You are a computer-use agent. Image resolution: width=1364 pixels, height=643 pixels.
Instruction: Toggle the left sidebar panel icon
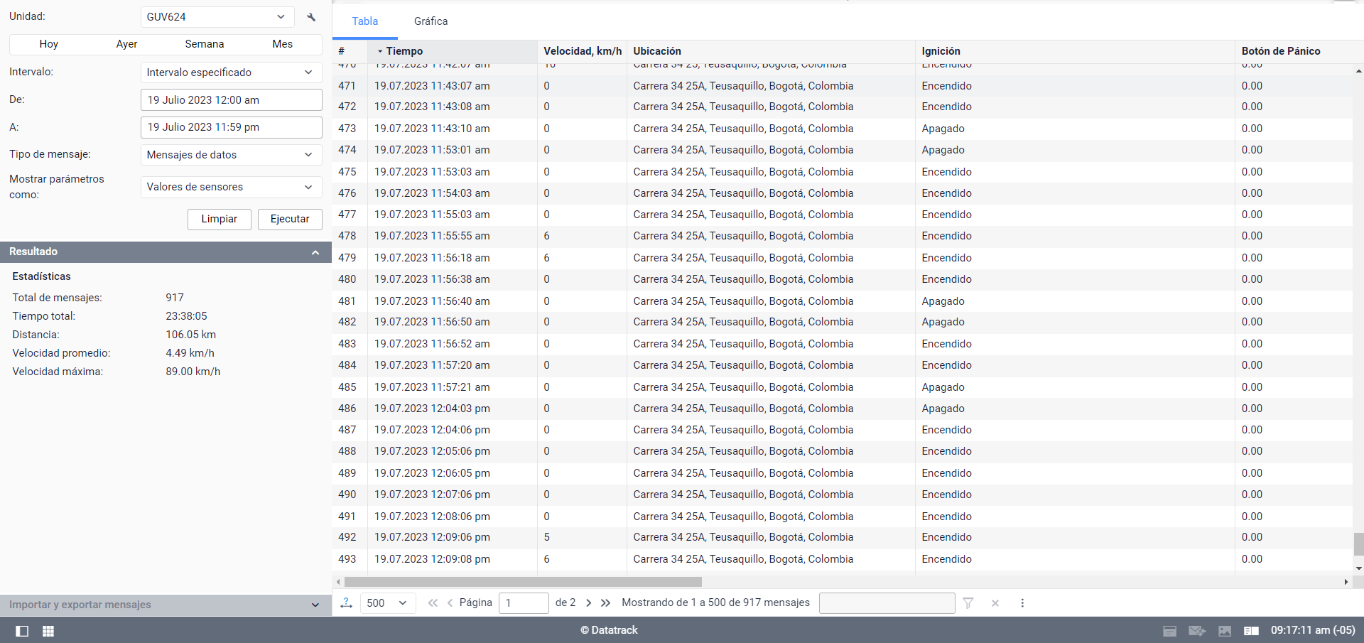point(22,631)
